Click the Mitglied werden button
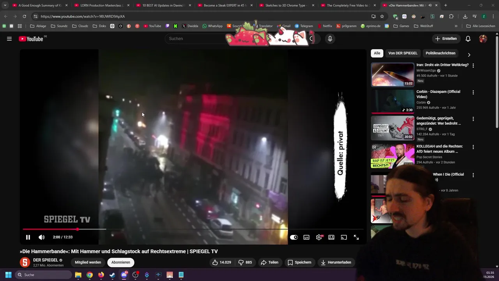Viewport: 499px width, 281px height. (x=88, y=262)
